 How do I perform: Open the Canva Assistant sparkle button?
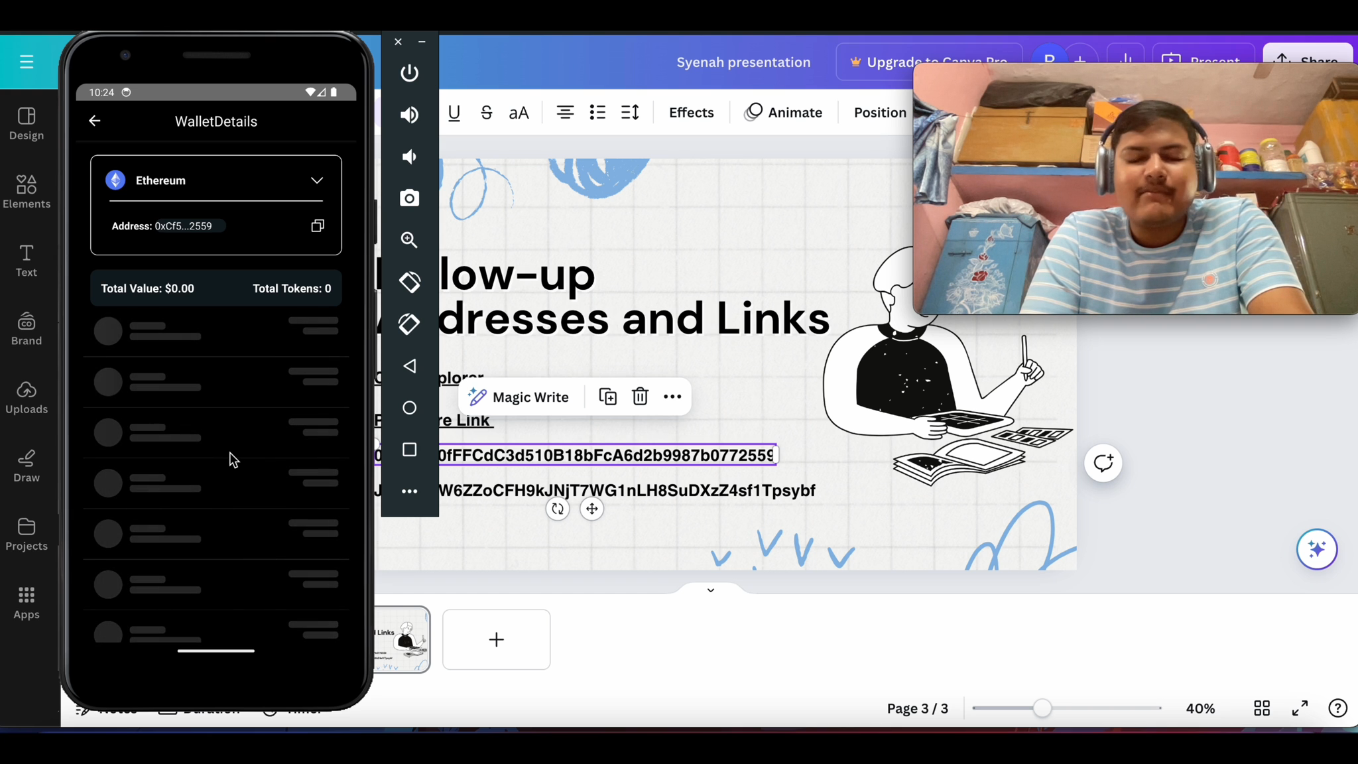(1317, 549)
